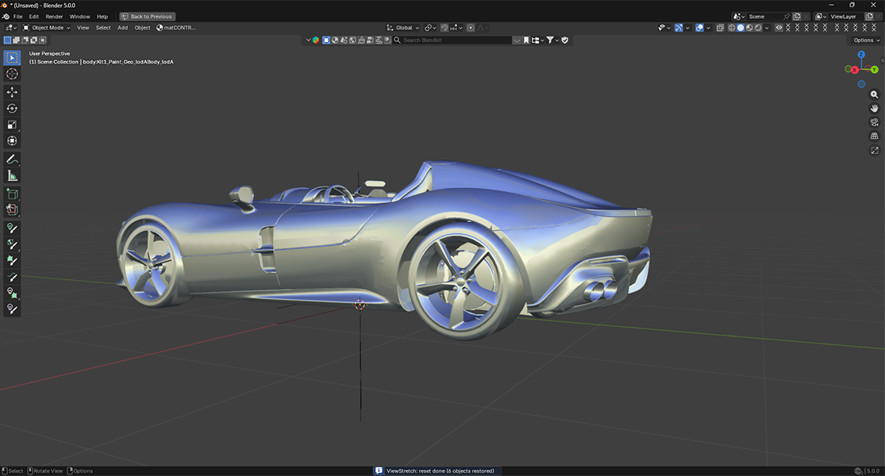Open the viewport shading options arrow
The image size is (885, 476).
coord(767,28)
